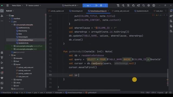Open the Terminal tool window
173x97 pixels.
pos(2,83)
